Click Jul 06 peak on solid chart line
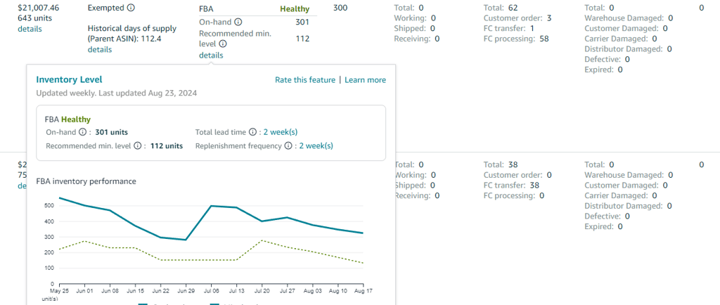 coord(212,206)
